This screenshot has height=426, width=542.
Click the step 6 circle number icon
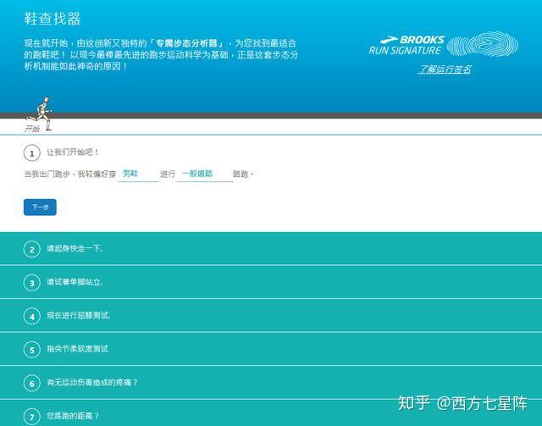(32, 383)
